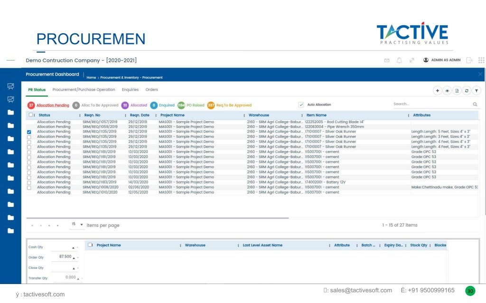The height and width of the screenshot is (303, 486).
Task: Toggle select-all checkbox in Status header
Action: [31, 115]
